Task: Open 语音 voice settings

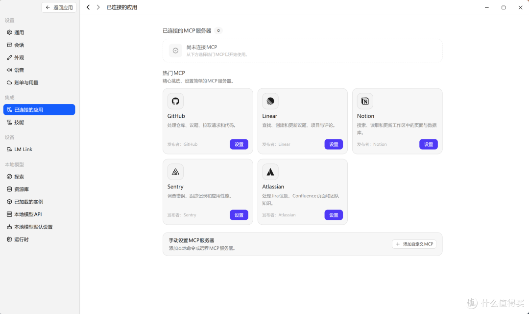Action: click(39, 70)
